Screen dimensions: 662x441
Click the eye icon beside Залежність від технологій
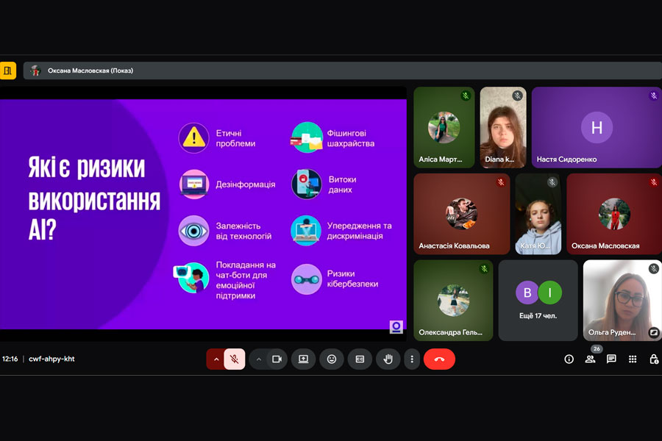pos(193,231)
